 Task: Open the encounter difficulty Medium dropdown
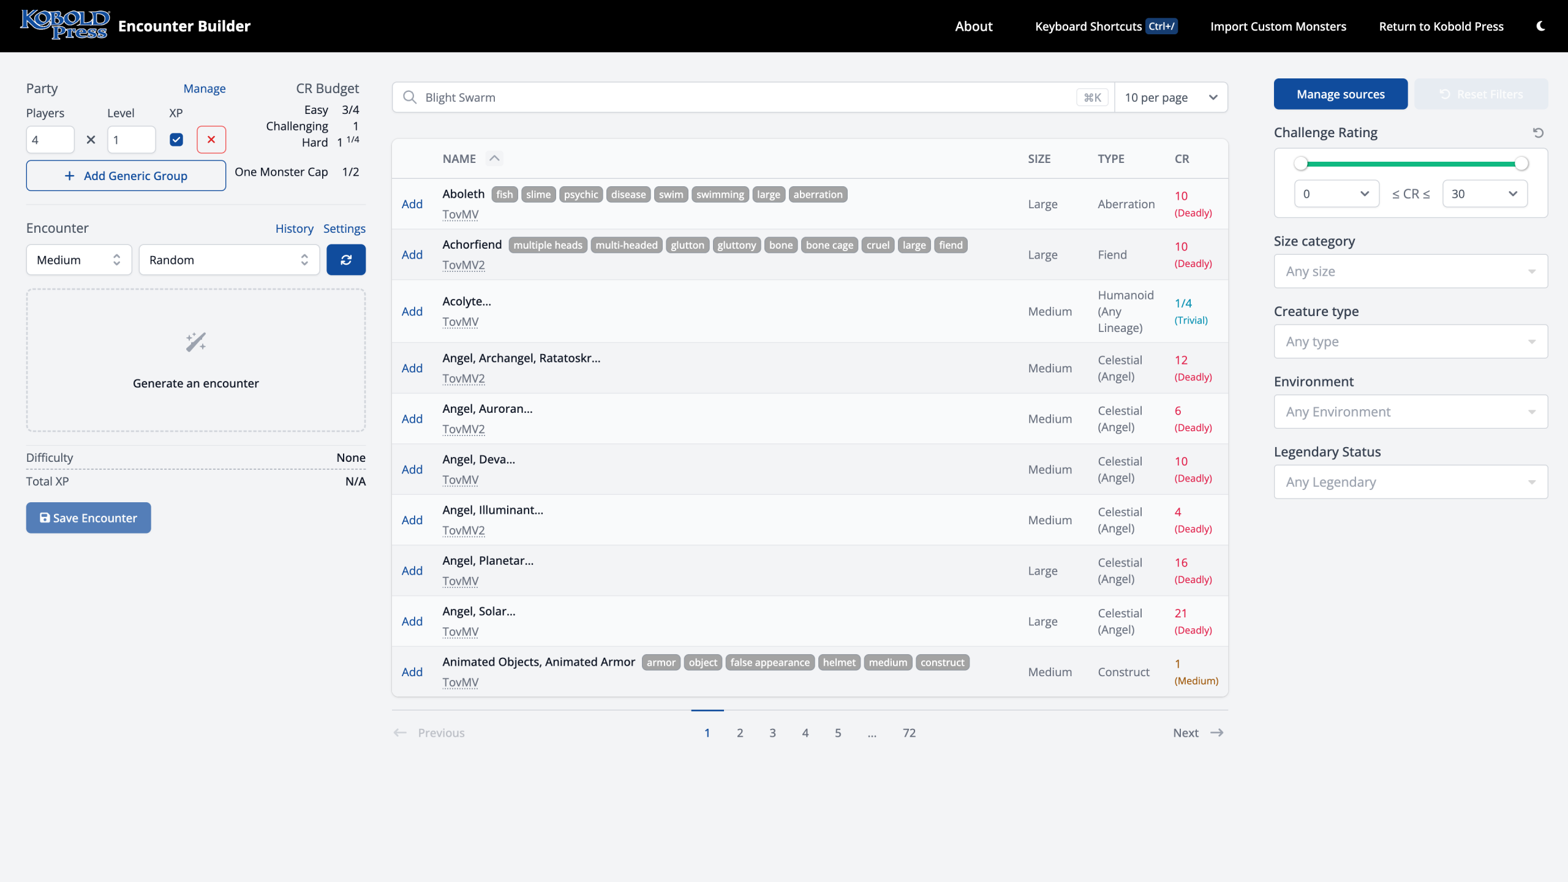78,260
